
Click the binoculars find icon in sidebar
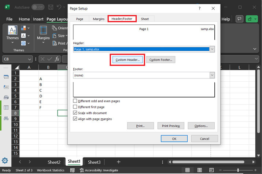click(6, 118)
